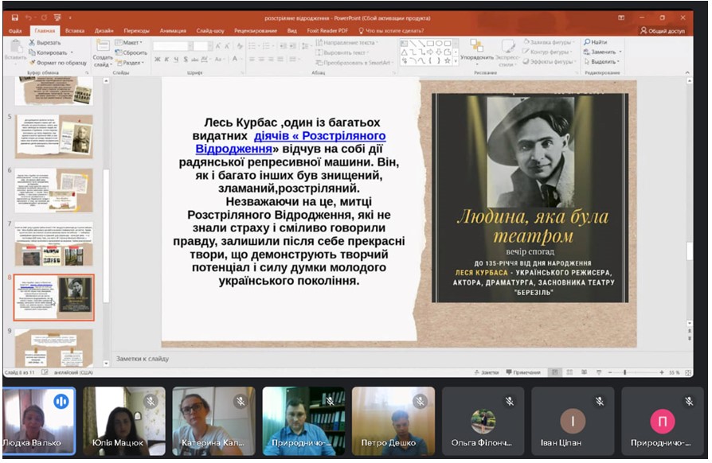Viewport: 712px width, 463px height.
Task: Click the Undo arrow in the title bar
Action: point(29,18)
